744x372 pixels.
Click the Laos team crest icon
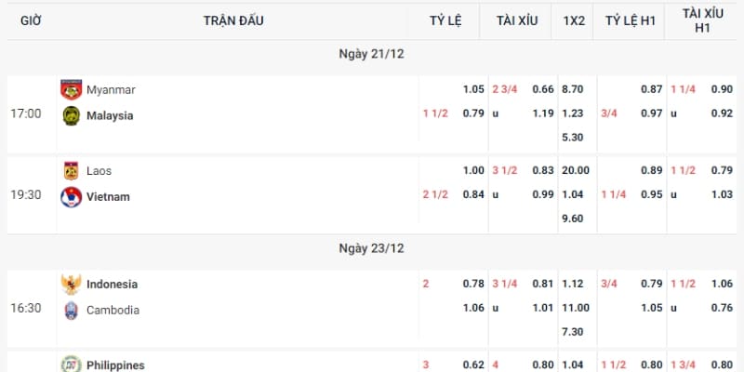[72, 171]
